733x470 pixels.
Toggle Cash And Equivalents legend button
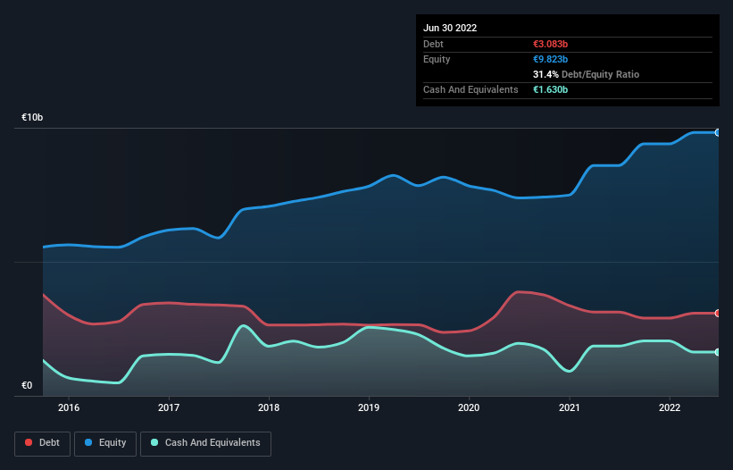(205, 443)
